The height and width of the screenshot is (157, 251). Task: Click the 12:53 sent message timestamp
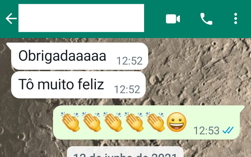click(206, 130)
